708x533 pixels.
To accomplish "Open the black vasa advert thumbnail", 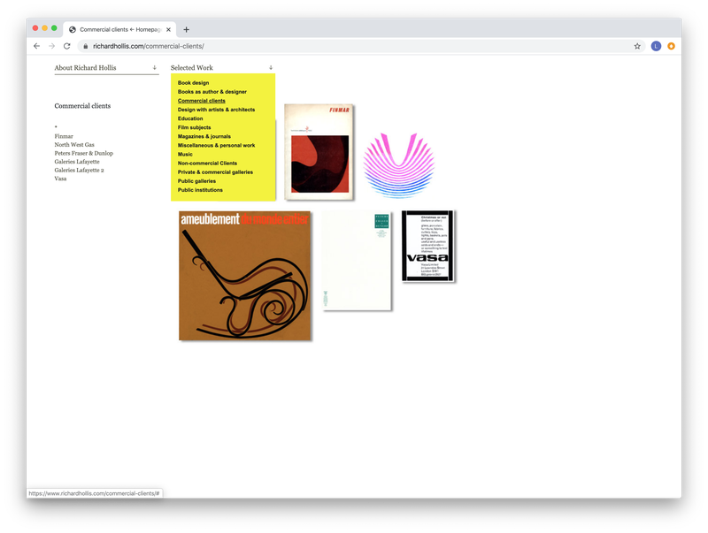I will [427, 246].
